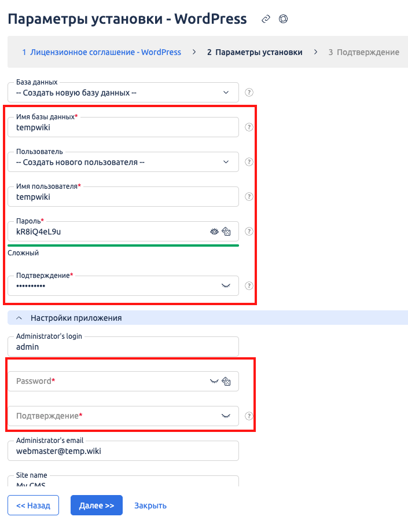Collapse the Настройки приложения section
This screenshot has width=408, height=524.
[x=19, y=318]
